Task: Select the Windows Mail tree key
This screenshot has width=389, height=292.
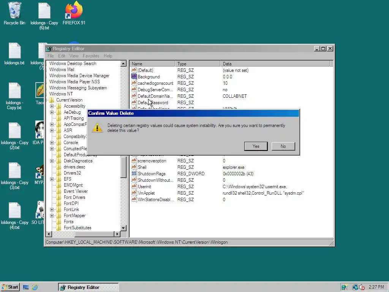Action: [62, 70]
